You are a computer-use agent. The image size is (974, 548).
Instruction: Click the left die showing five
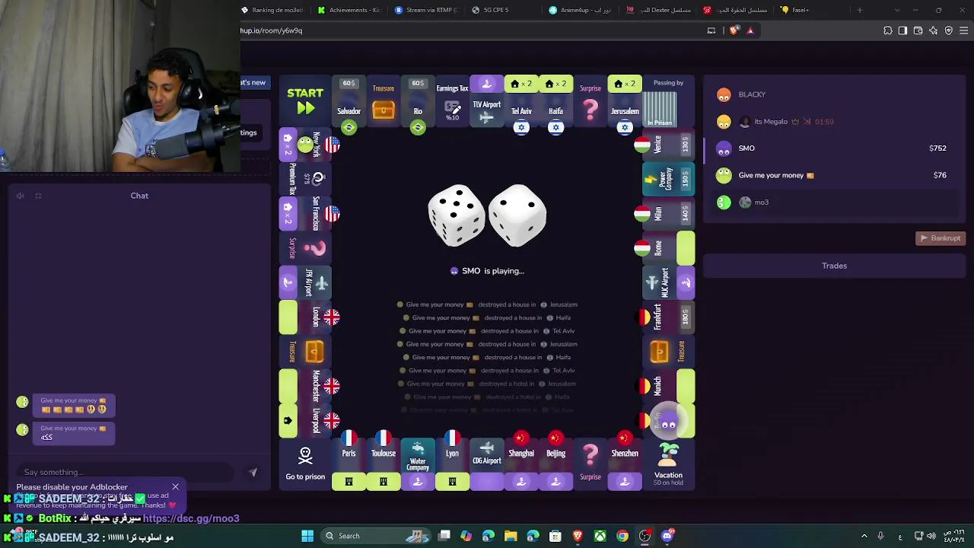tap(457, 215)
